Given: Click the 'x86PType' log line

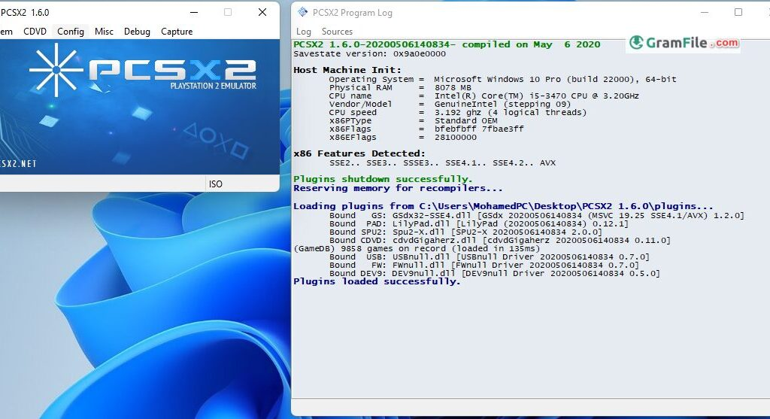Looking at the screenshot, I should coord(413,121).
